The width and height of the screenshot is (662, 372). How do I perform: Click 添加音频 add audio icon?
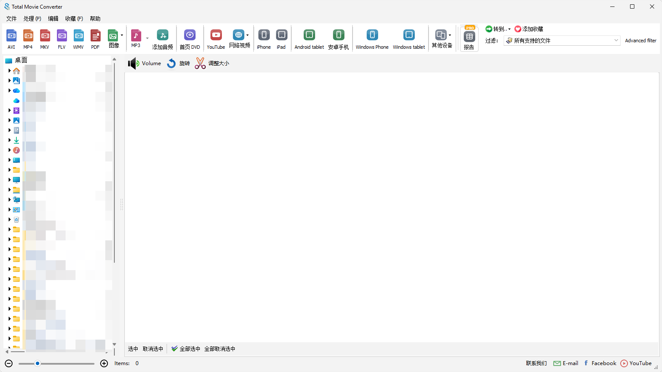click(162, 39)
